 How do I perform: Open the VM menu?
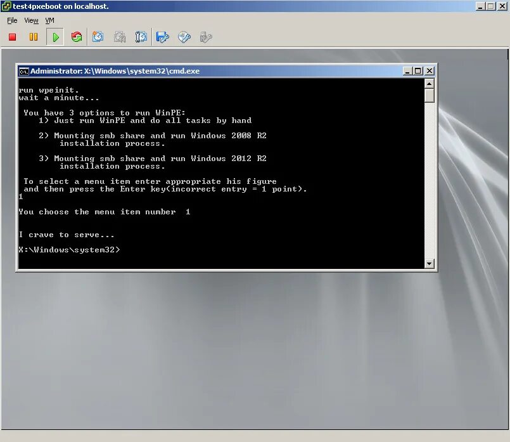tap(50, 20)
